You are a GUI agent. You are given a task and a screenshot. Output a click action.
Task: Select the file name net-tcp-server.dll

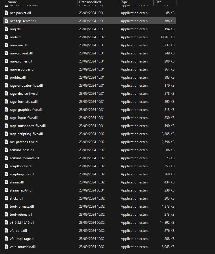click(23, 21)
